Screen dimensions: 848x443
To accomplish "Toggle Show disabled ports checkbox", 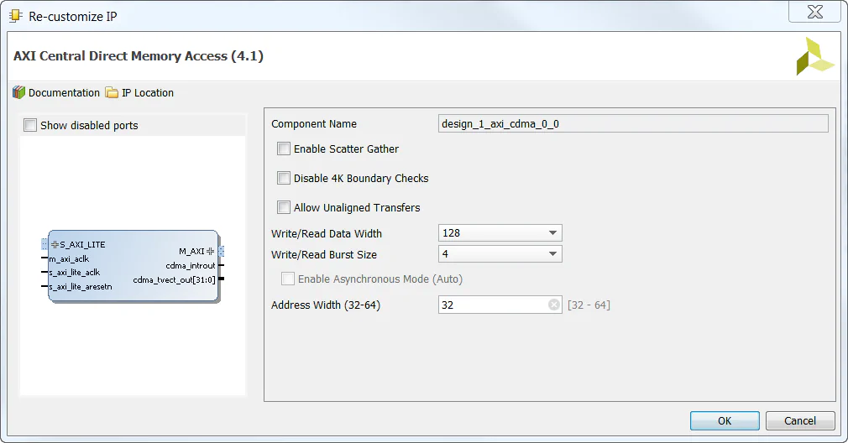I will [x=30, y=125].
